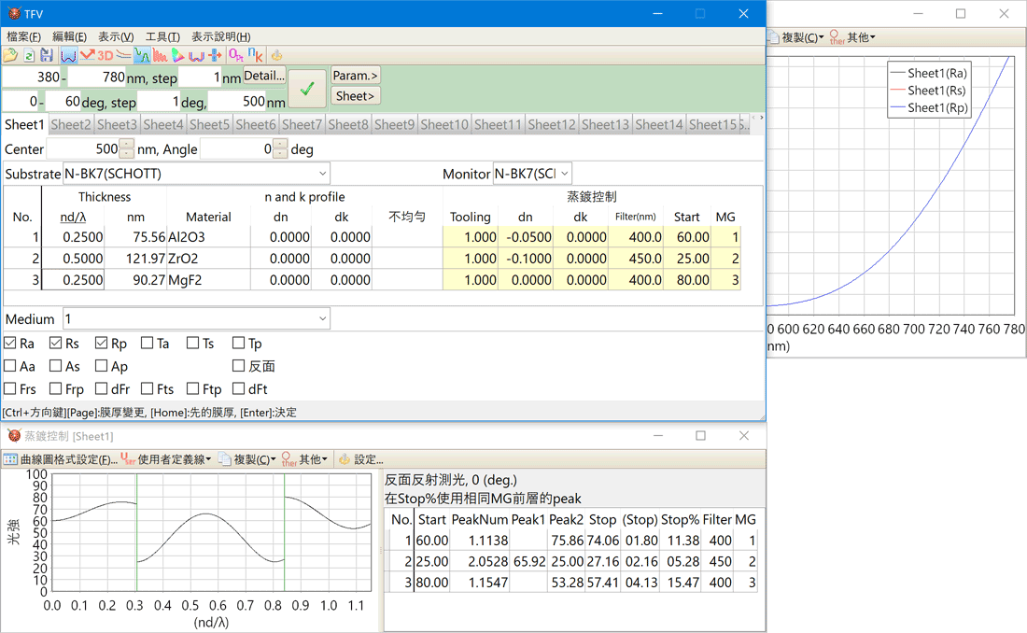Screen dimensions: 1027x633
Task: Click the save floppy disk icon
Action: 46,56
